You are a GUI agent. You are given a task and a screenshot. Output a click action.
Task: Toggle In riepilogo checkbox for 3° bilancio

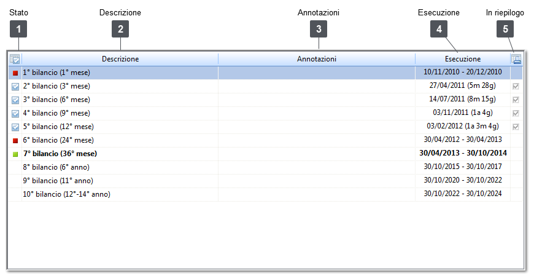pyautogui.click(x=516, y=100)
